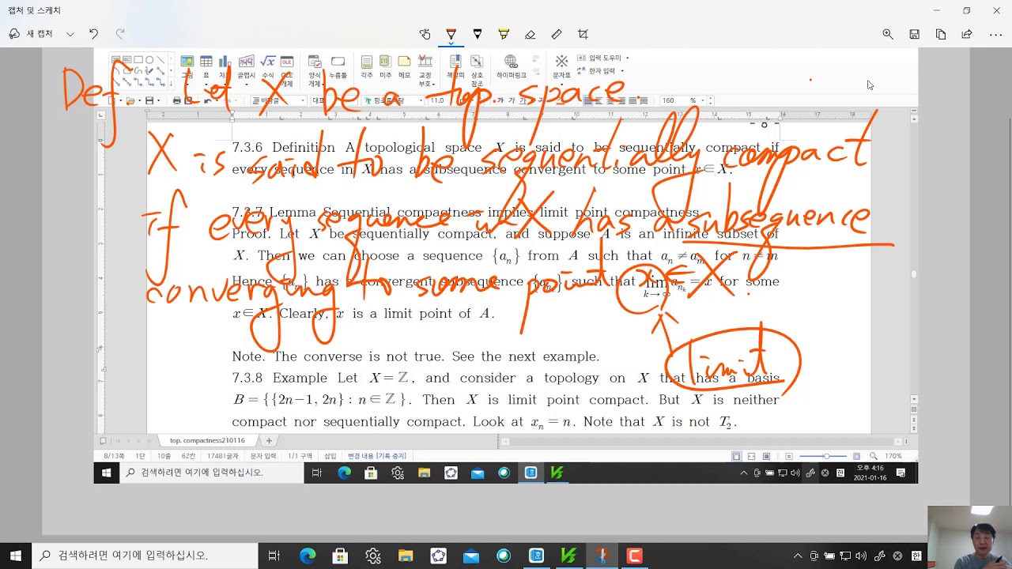Click 변경 내용 [기록 중지] status item
The width and height of the screenshot is (1012, 569).
click(x=377, y=456)
